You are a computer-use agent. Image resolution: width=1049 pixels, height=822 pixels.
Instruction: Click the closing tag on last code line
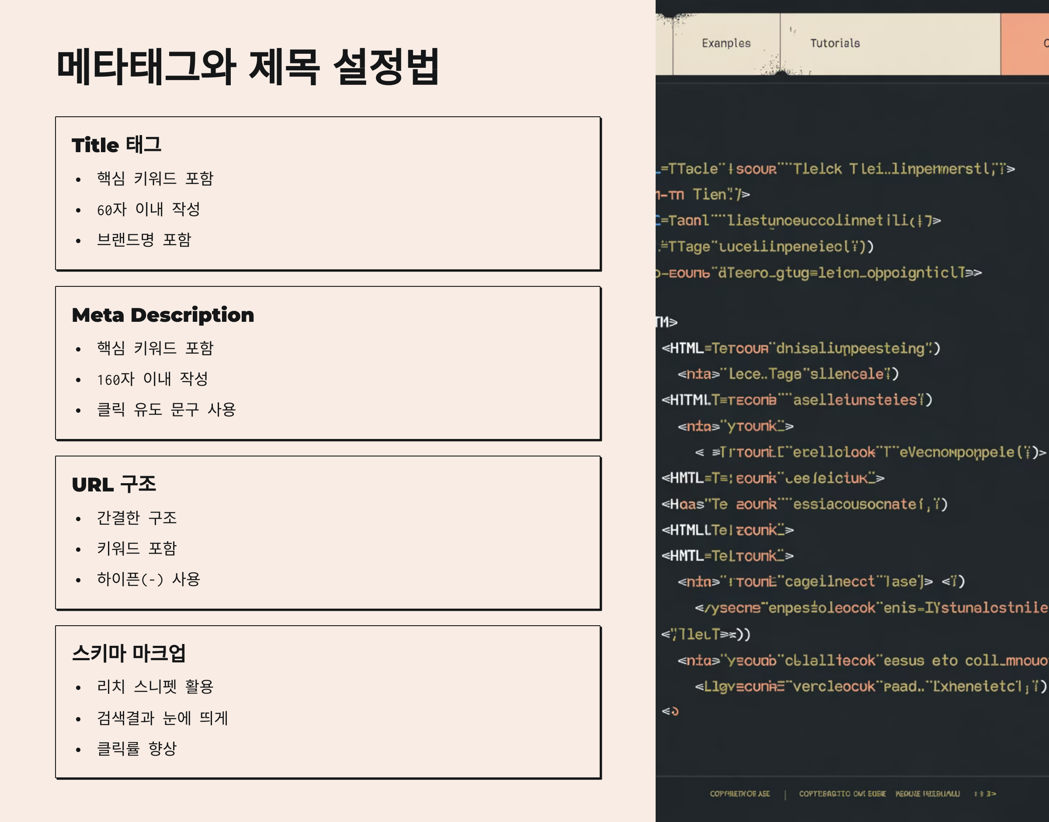pyautogui.click(x=670, y=711)
